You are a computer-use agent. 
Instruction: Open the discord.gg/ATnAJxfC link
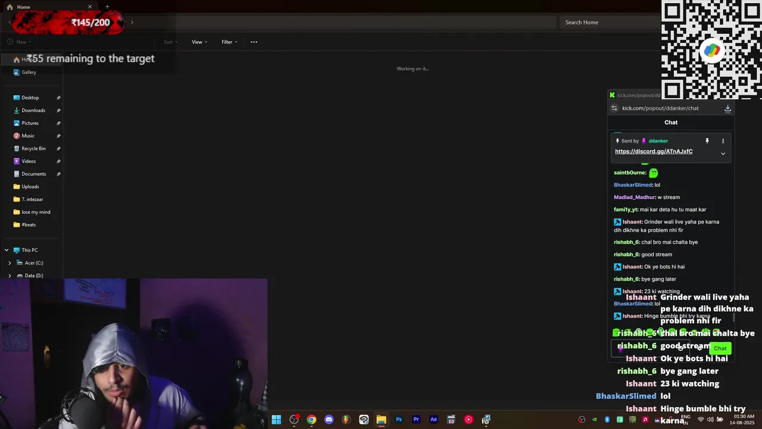tap(654, 151)
